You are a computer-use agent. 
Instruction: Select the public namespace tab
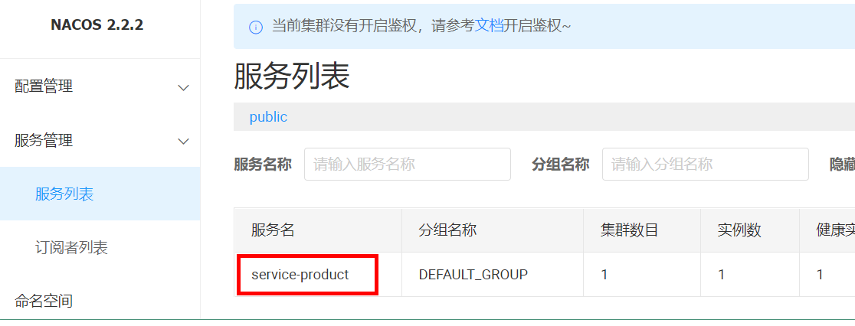pos(268,117)
